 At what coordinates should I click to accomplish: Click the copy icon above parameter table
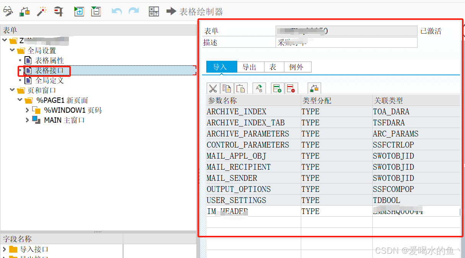click(x=227, y=89)
